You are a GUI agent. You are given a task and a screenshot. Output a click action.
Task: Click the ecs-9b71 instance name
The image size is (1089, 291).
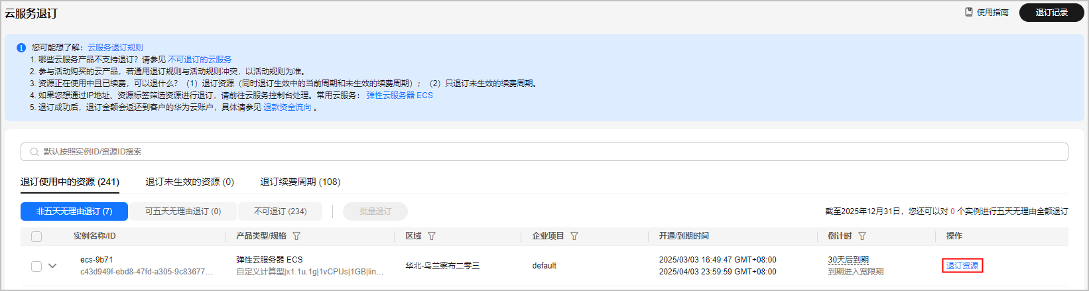[97, 260]
